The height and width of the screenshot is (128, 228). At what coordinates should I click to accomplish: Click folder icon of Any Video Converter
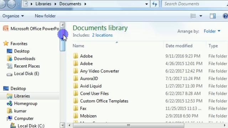76,71
